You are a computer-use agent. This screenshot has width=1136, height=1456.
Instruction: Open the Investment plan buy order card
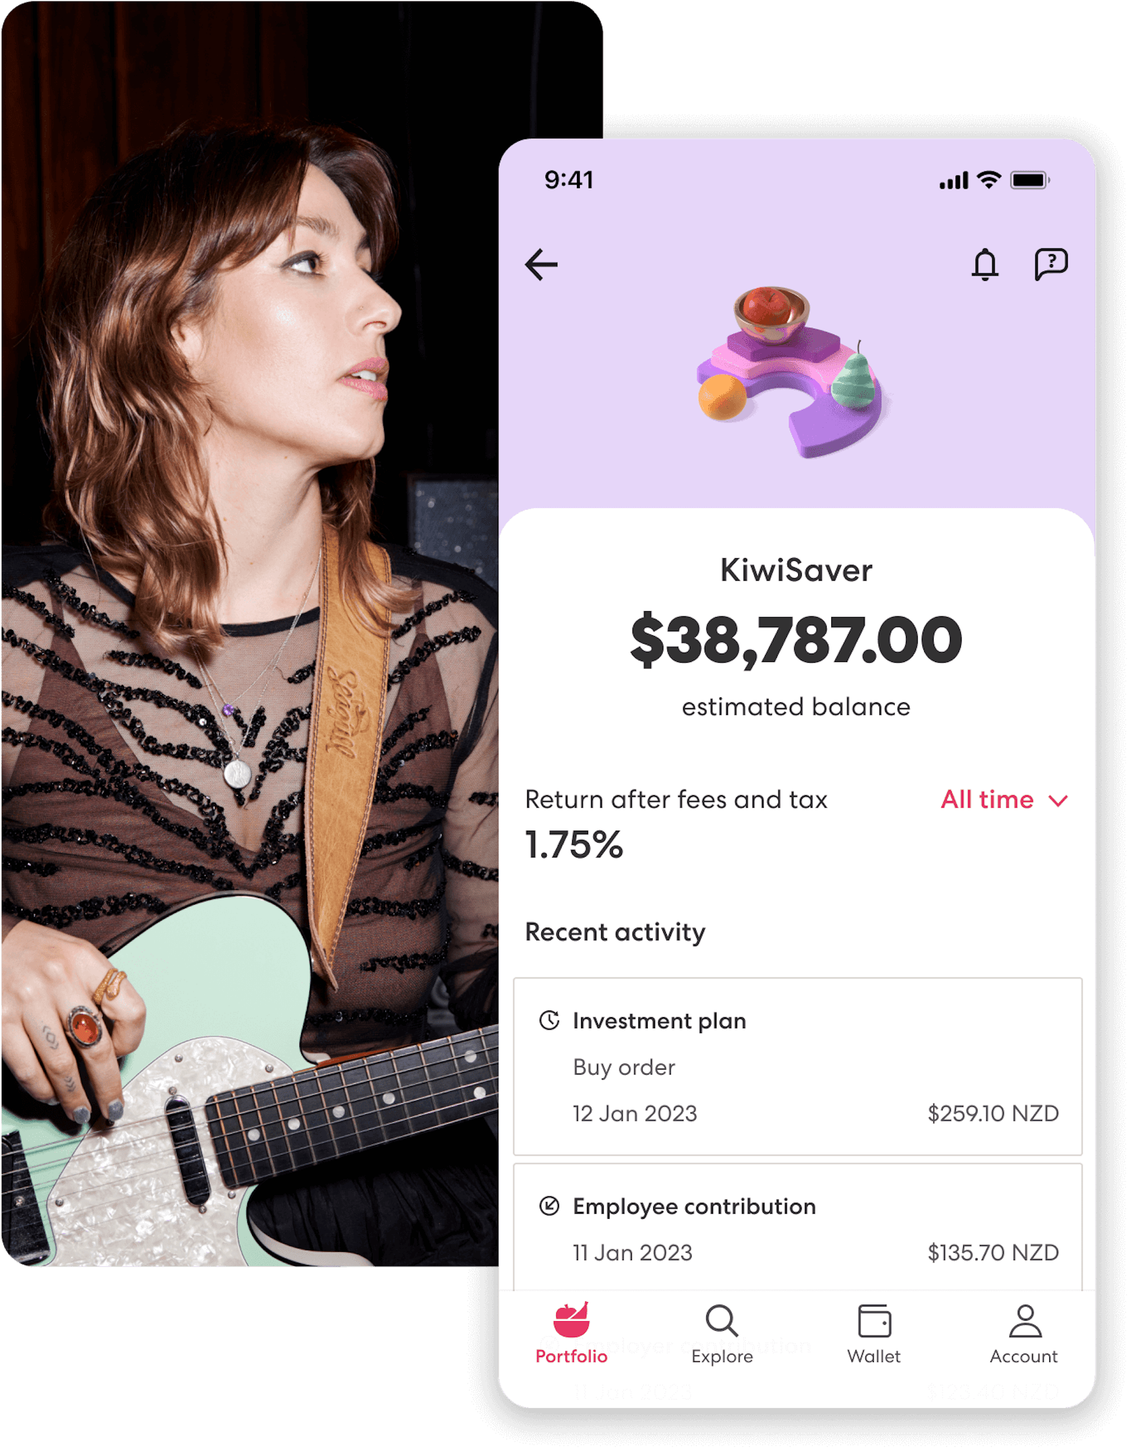pyautogui.click(x=798, y=1067)
